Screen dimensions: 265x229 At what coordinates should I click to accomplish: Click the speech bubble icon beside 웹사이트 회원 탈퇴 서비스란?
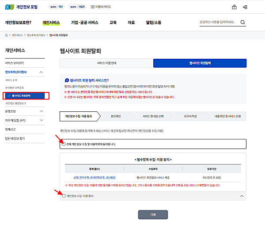67,80
